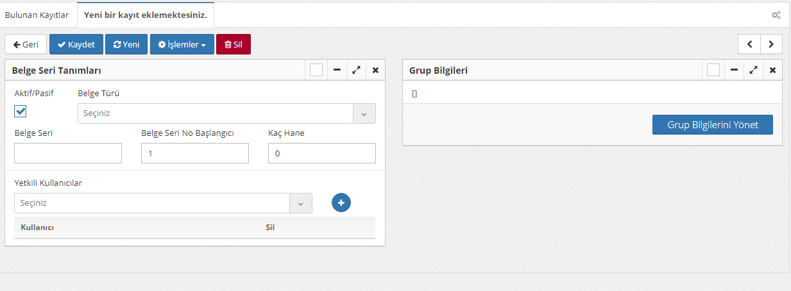Open the İşlemler dropdown menu

[x=182, y=44]
